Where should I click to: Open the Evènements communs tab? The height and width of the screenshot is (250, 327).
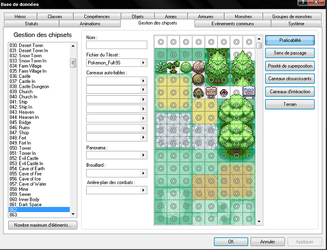tap(232, 24)
